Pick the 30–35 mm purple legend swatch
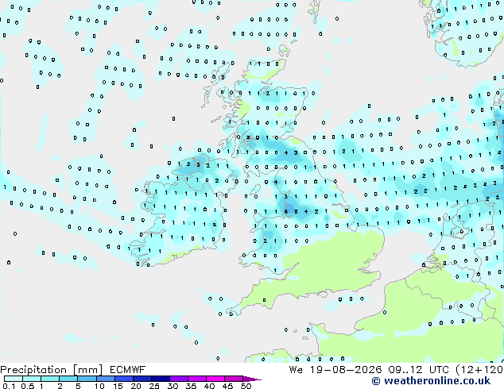The height and width of the screenshot is (389, 504). (x=179, y=379)
